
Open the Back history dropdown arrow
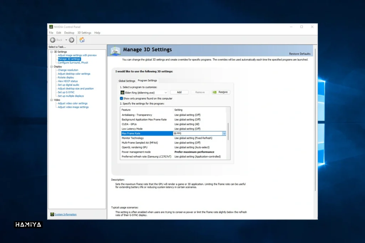pos(66,40)
